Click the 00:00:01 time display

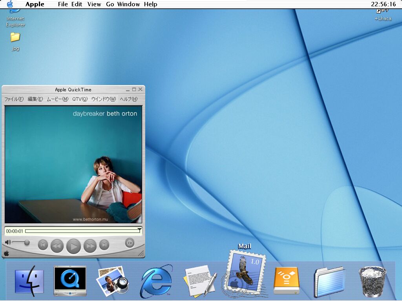pyautogui.click(x=15, y=231)
